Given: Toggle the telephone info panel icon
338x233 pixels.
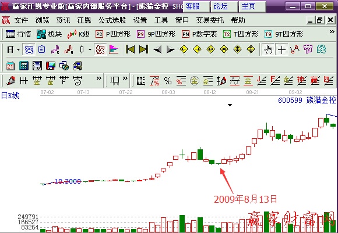Looking at the screenshot, I should (x=29, y=49).
